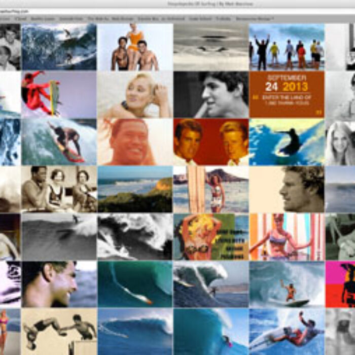Screen dimensions: 355x355
Task: Select surfer dropping down huge dark wave
Action: [211, 285]
